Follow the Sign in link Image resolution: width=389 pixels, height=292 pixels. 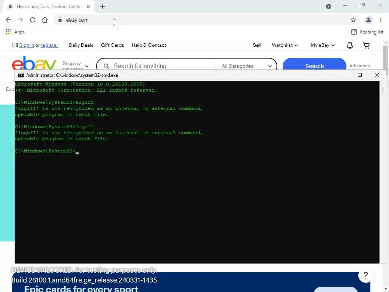click(x=27, y=45)
